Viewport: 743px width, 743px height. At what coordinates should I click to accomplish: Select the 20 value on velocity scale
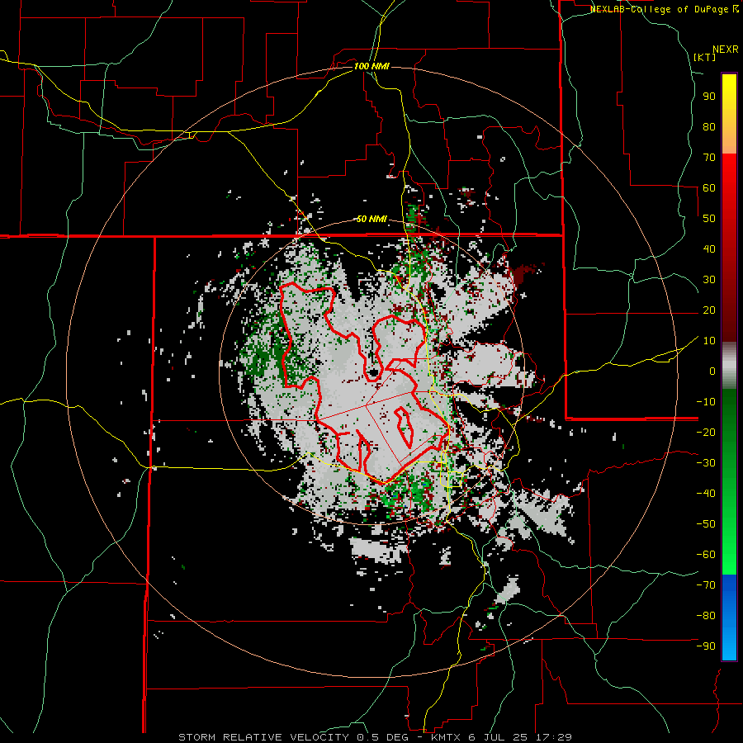click(709, 310)
